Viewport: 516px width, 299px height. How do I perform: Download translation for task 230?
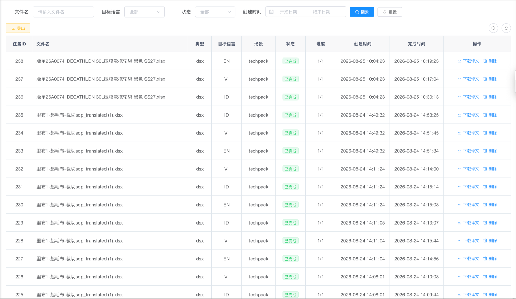468,205
